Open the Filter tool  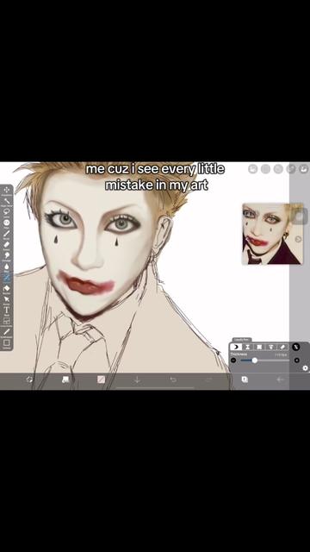pyautogui.click(x=7, y=223)
